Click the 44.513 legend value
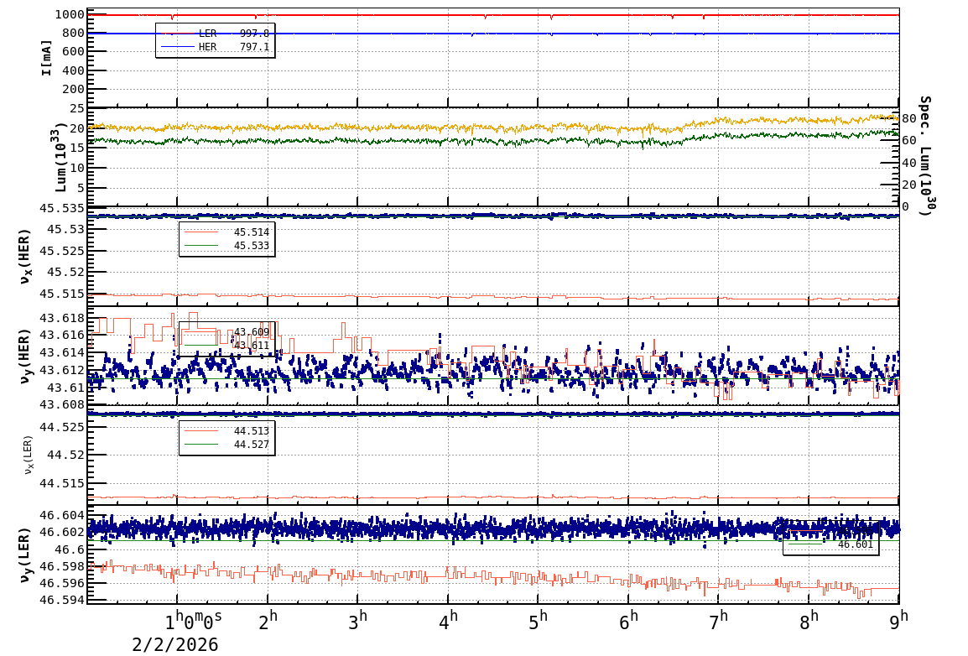Image resolution: width=968 pixels, height=656 pixels. coord(252,430)
